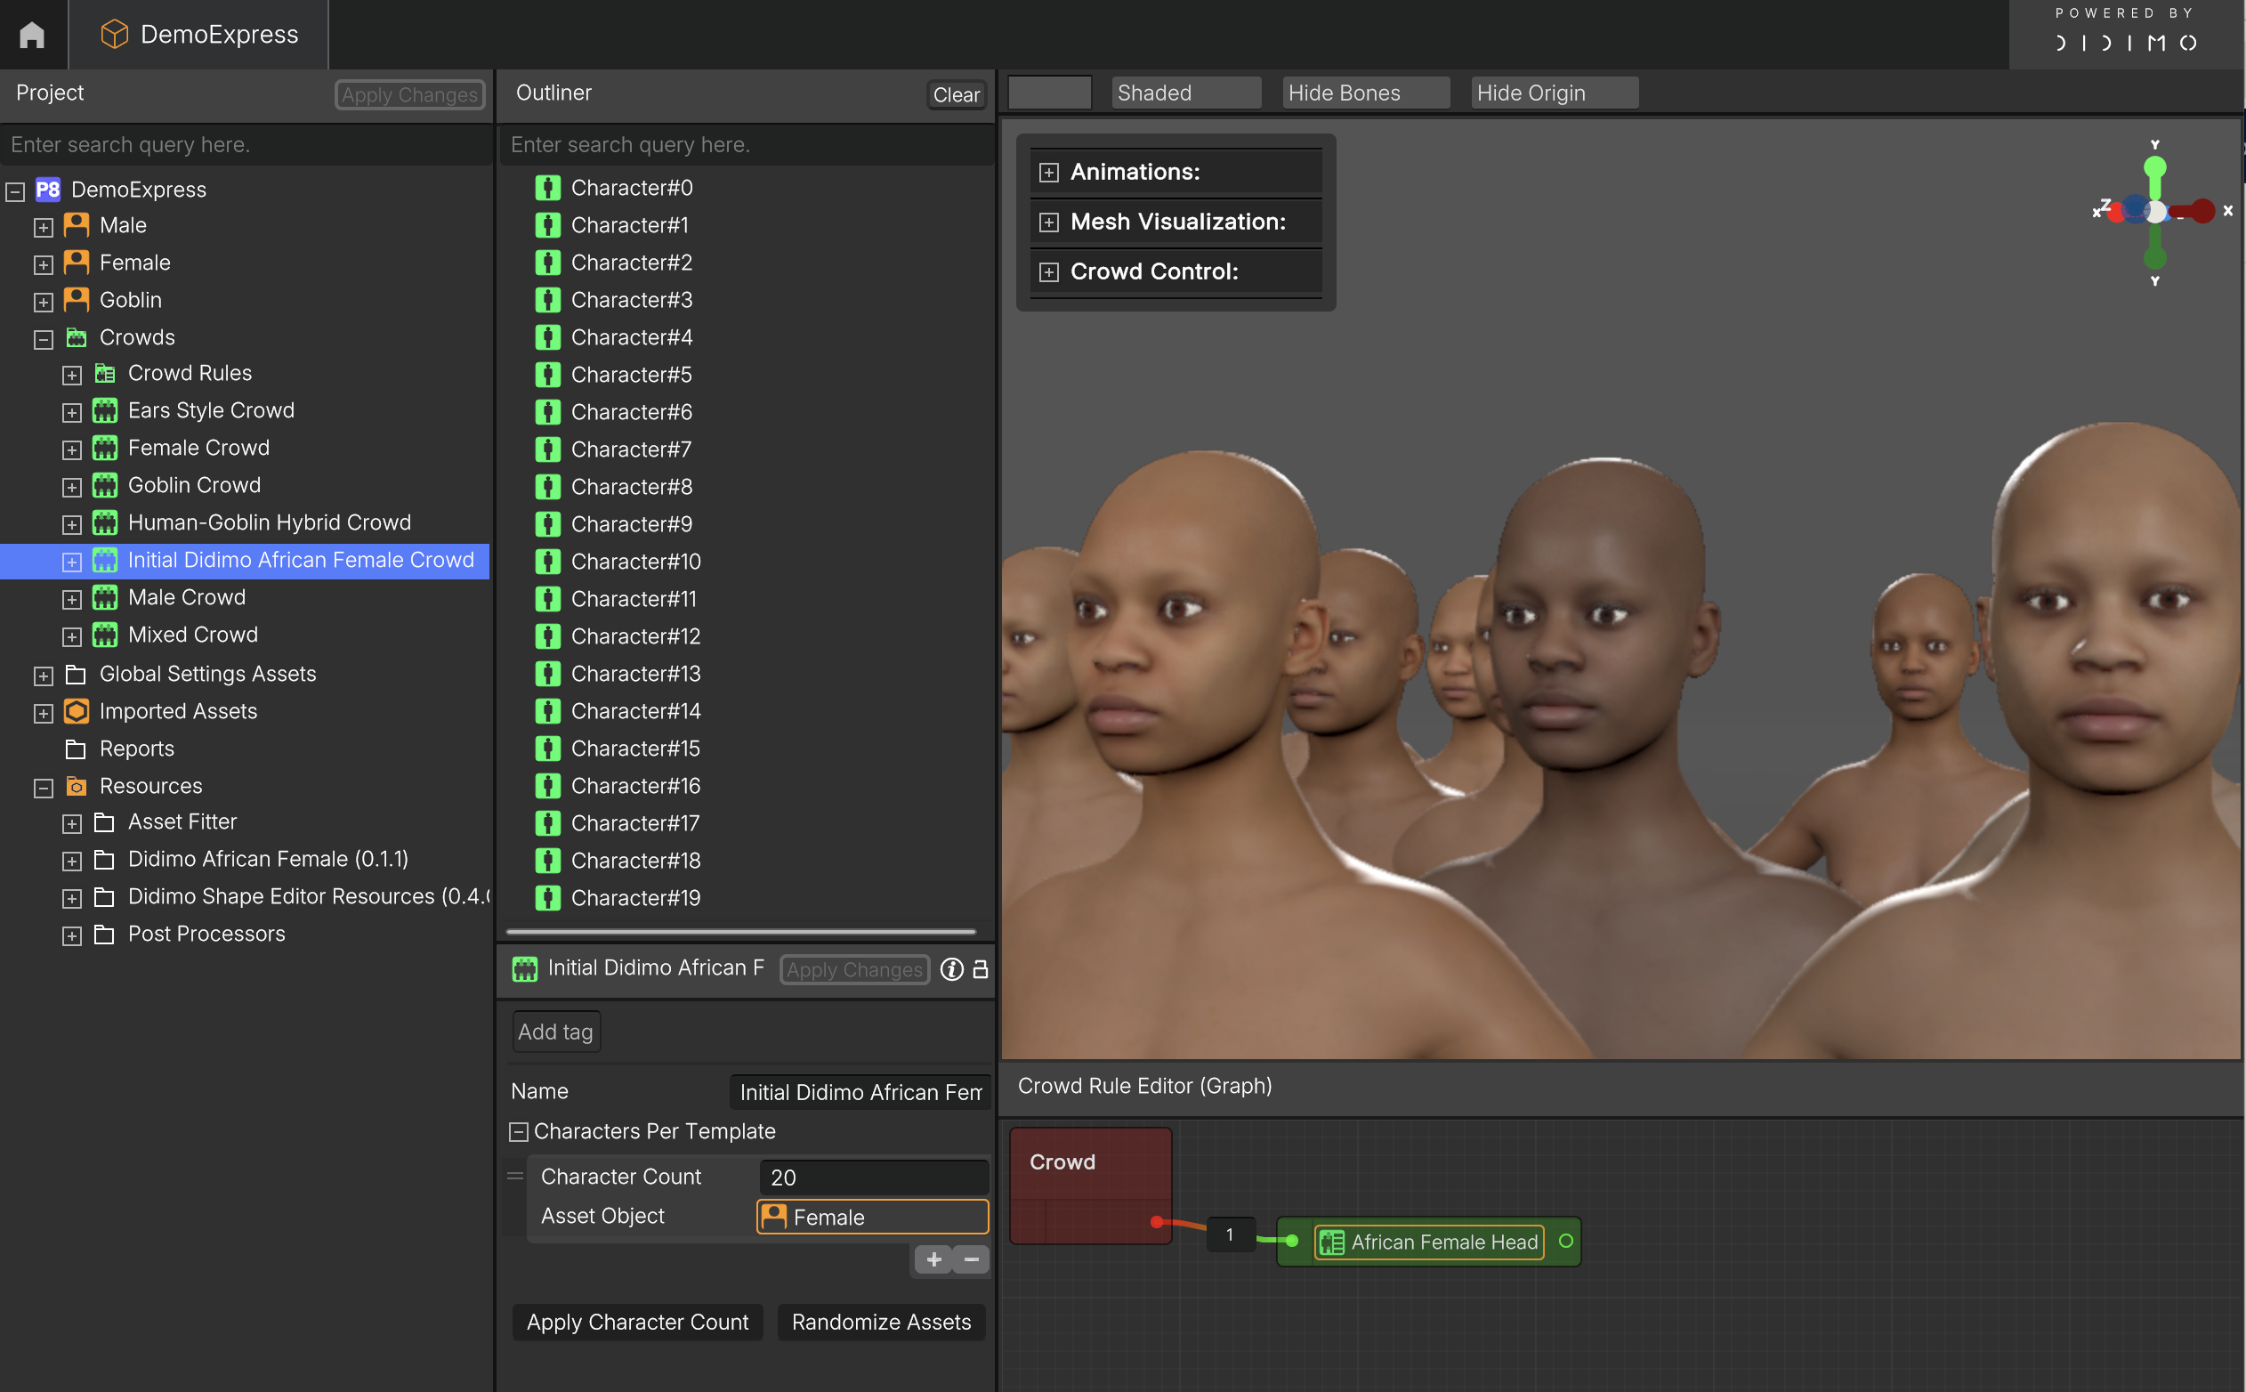This screenshot has height=1392, width=2246.
Task: Click the Character#7 icon in Outliner
Action: pos(547,449)
